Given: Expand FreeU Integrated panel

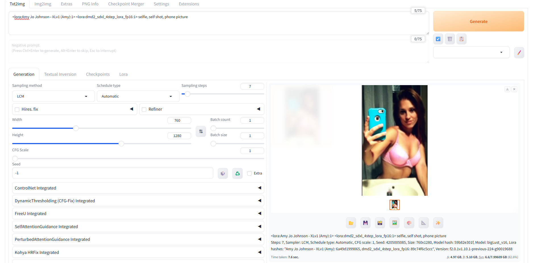Looking at the screenshot, I should point(138,213).
